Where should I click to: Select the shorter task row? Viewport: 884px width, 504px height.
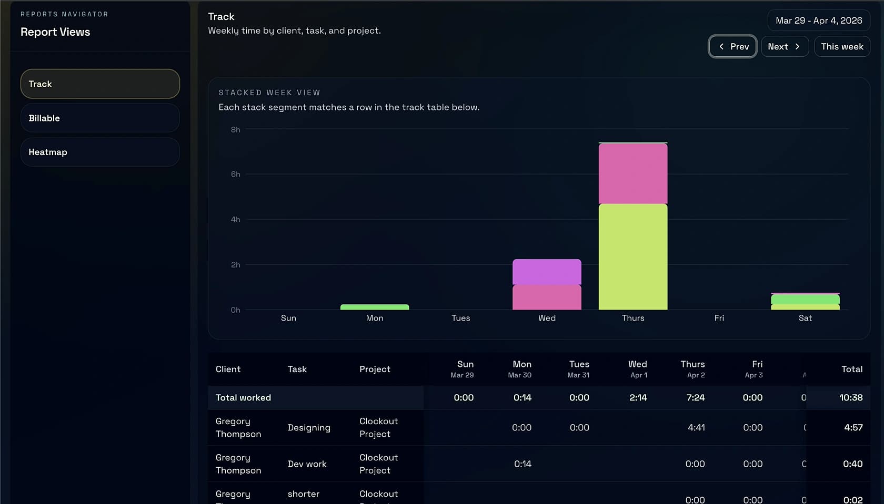303,494
